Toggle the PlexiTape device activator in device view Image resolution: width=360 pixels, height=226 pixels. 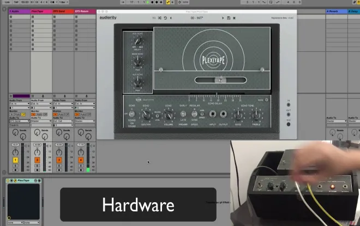click(8, 181)
